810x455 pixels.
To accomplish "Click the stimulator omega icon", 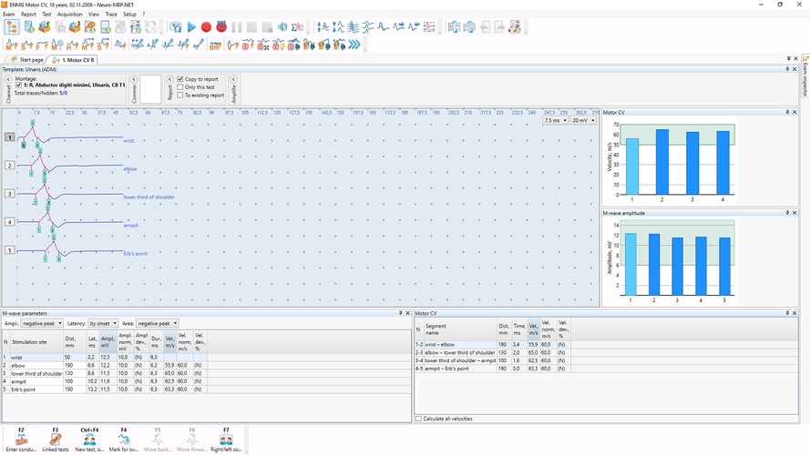I will (176, 26).
